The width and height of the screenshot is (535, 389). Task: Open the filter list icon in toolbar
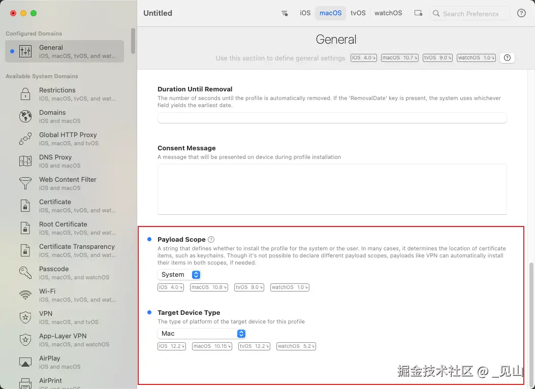click(x=284, y=13)
